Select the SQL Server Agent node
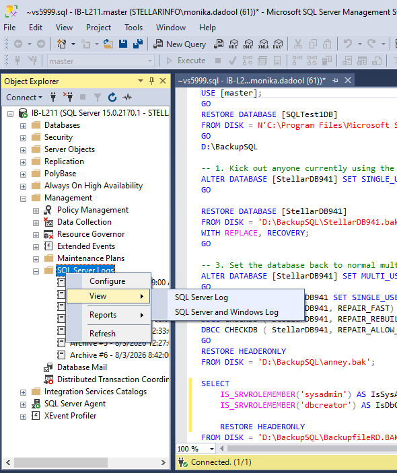Image resolution: width=397 pixels, height=473 pixels. (75, 404)
